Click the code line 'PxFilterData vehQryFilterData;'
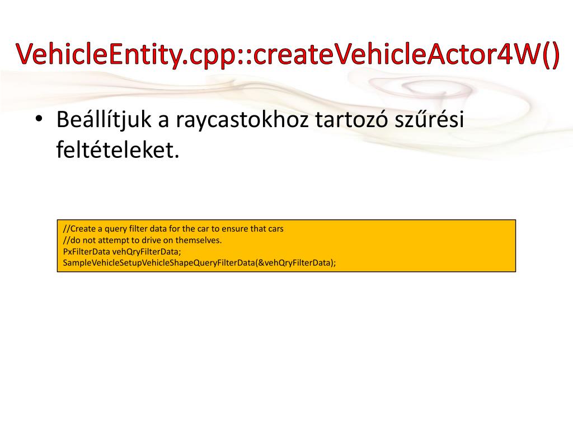Image resolution: width=573 pixels, height=430 pixels. [122, 251]
